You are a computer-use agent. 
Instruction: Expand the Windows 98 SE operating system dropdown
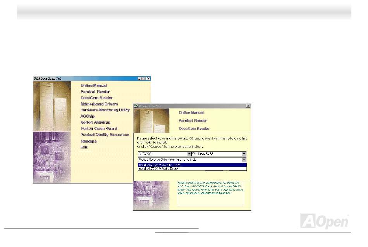point(244,153)
